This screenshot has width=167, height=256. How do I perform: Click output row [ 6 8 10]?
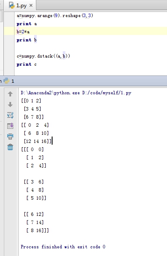coord(36,133)
